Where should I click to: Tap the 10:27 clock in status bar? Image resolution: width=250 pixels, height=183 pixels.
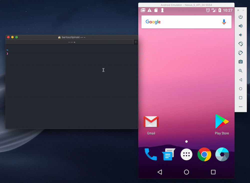point(228,10)
